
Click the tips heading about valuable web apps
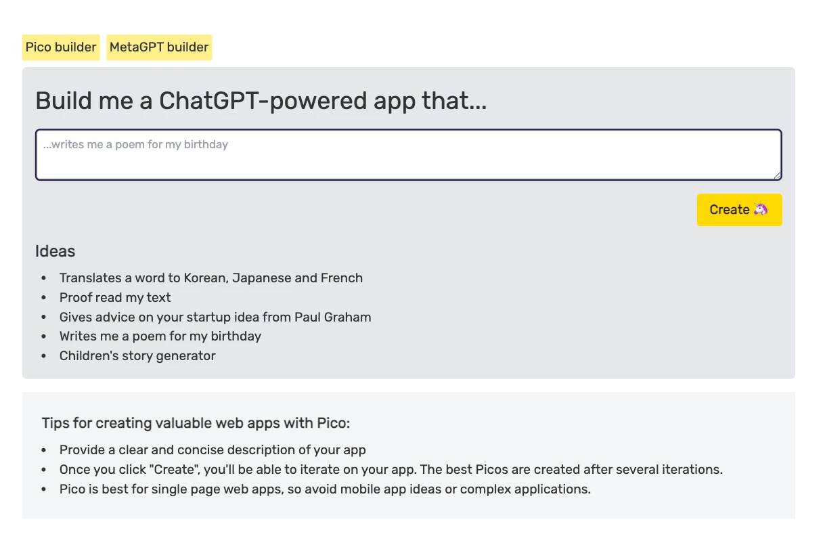click(195, 422)
